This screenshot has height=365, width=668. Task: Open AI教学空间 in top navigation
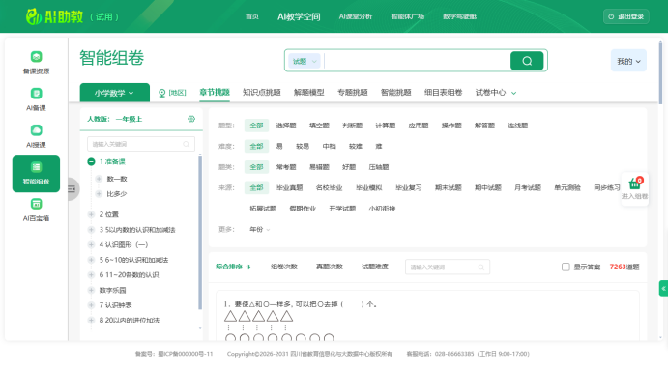[x=299, y=16]
